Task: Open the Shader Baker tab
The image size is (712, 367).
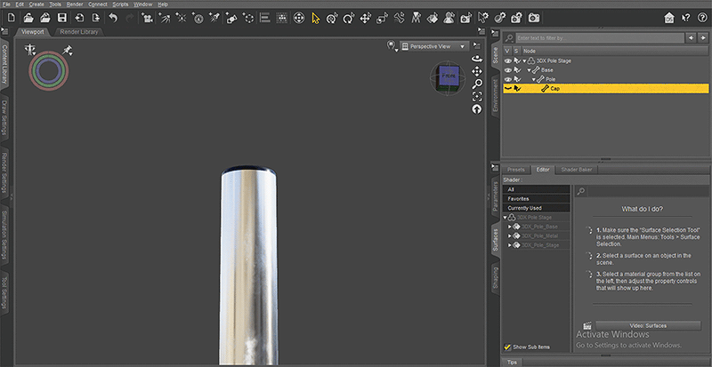Action: coord(577,170)
